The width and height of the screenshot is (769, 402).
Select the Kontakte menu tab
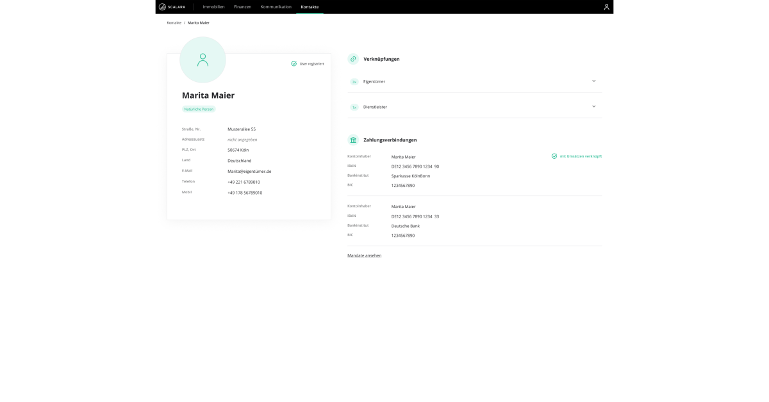pyautogui.click(x=310, y=7)
